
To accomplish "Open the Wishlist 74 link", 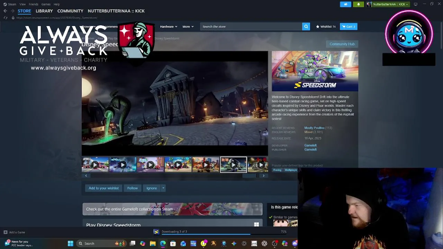I will 326,27.
